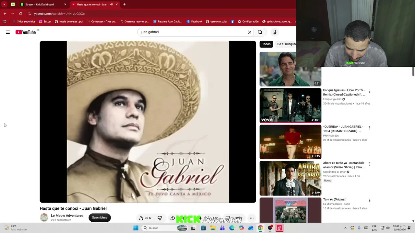Click the Juan Gabriel video player

(x=148, y=122)
